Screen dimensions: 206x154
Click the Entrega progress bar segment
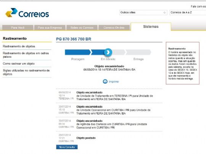(138, 52)
